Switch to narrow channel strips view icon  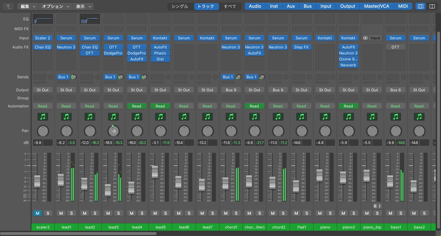click(420, 6)
